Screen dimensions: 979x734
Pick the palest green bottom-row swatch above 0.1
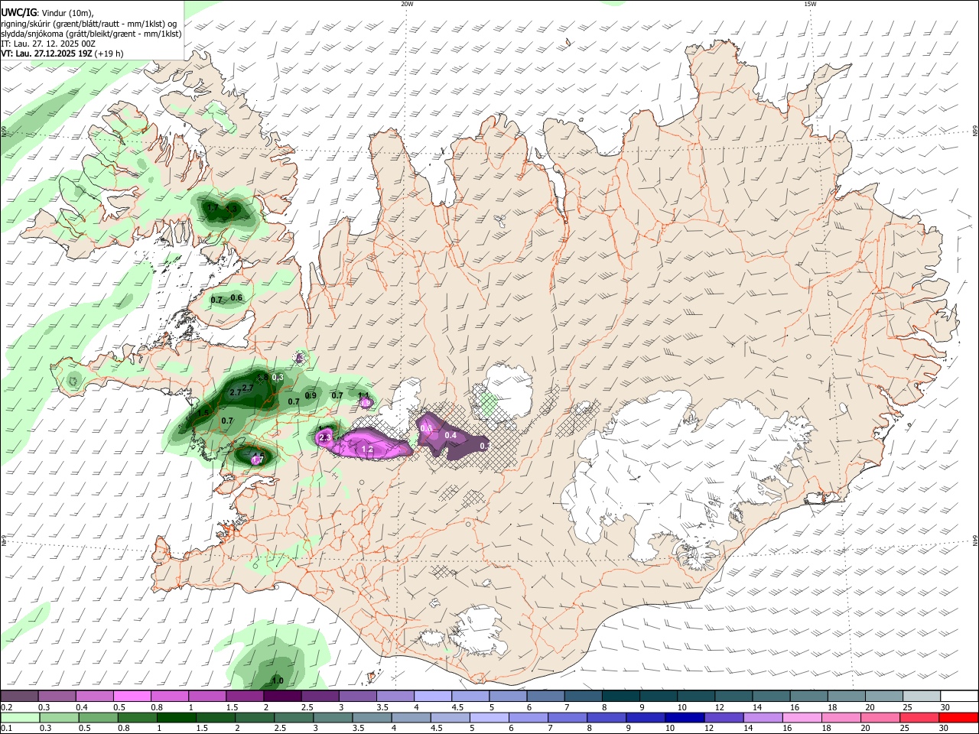20,717
